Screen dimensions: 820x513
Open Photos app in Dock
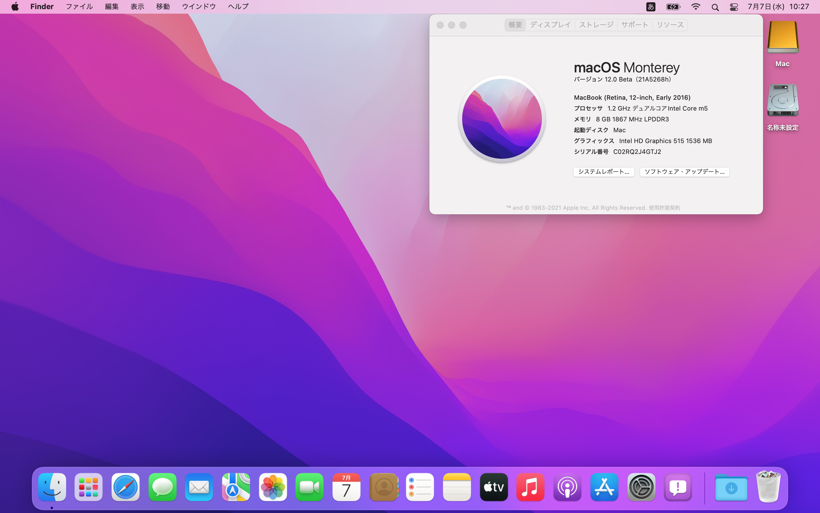[x=273, y=487]
